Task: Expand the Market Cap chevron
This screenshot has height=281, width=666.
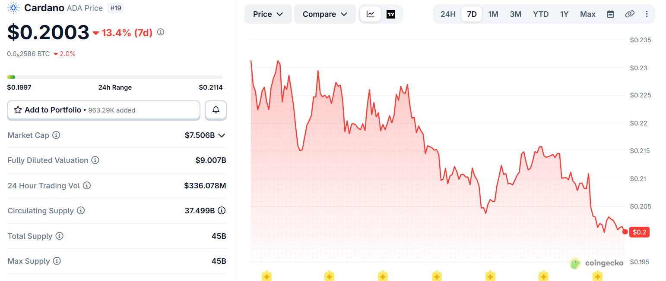Action: pyautogui.click(x=222, y=135)
